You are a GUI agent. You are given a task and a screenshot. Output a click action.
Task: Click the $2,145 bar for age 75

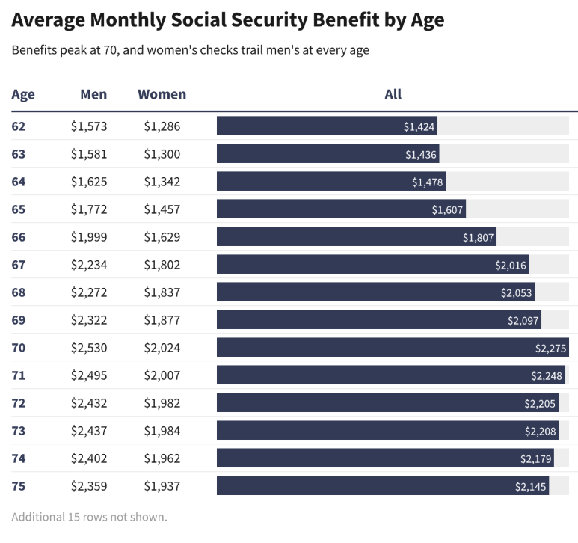click(x=382, y=486)
